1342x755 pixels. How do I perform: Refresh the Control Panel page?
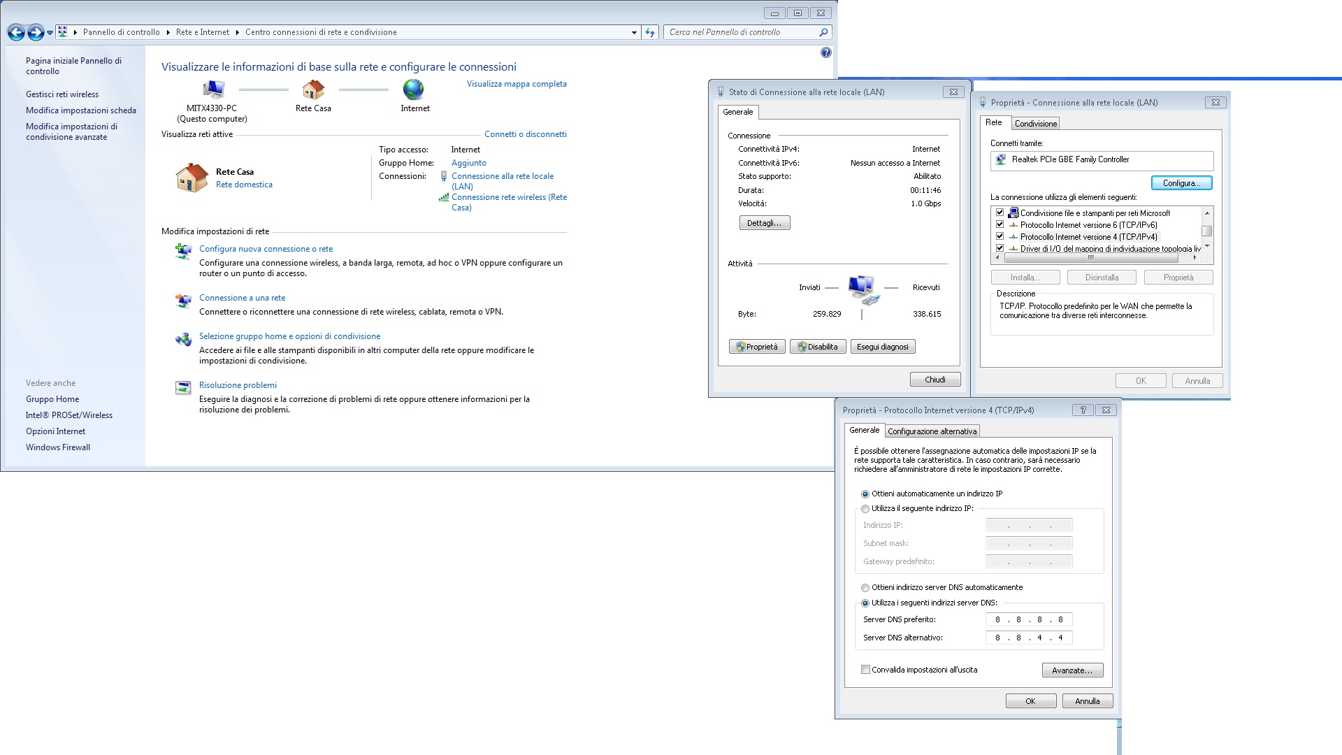tap(650, 32)
